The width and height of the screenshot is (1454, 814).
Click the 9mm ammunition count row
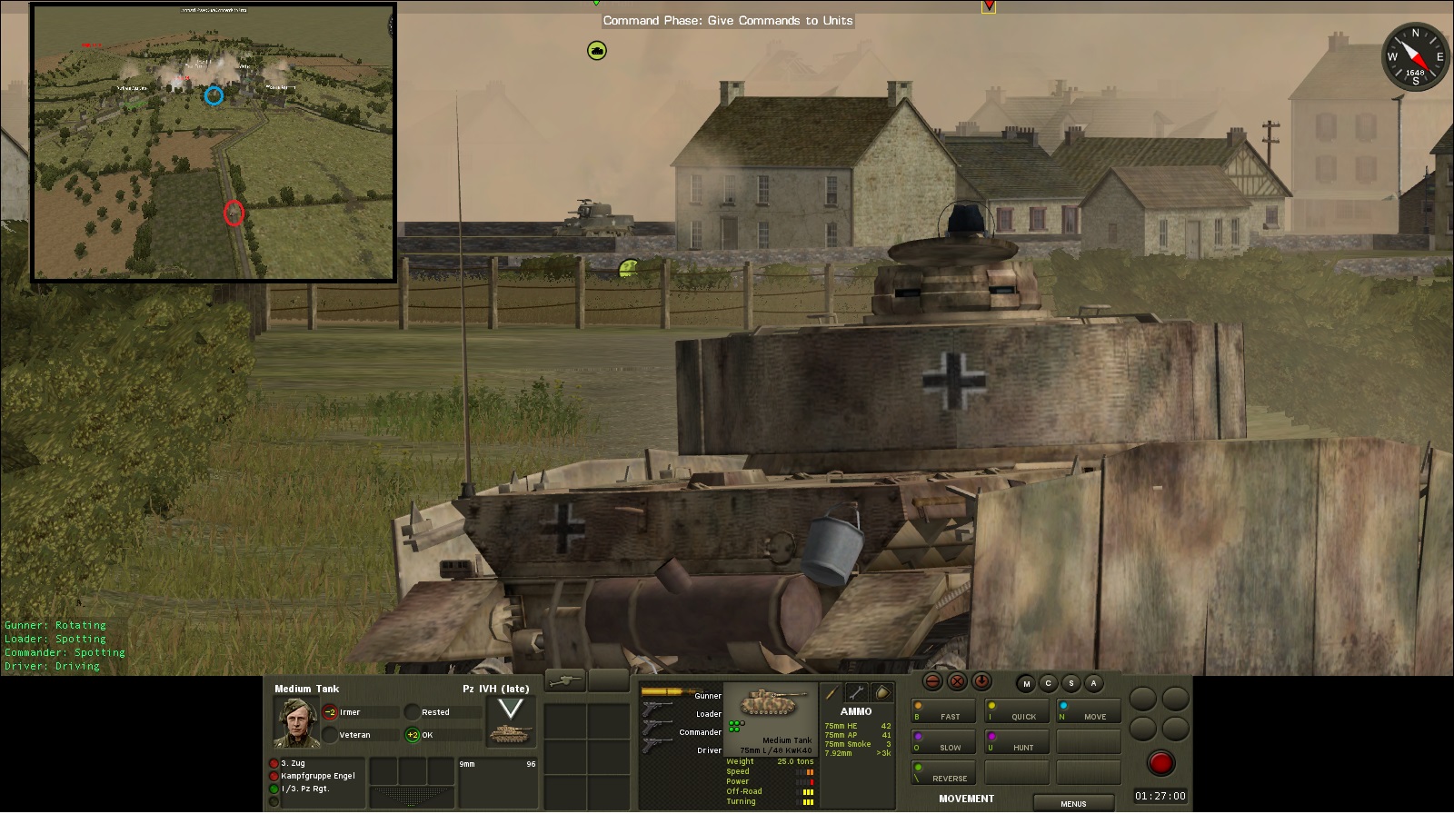click(497, 764)
